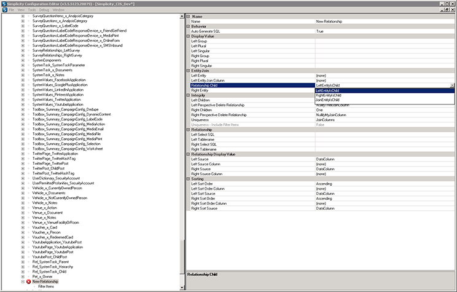Open the Tools menu
This screenshot has width=457, height=292.
32,10
